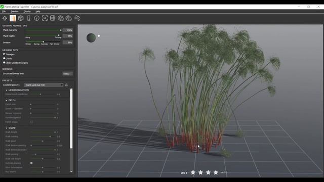Adjust the Global mesh resolution slider
Viewport: 324px width, 182px height.
43,95
